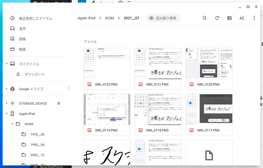Click the red image icon of IMG_0120.PNG
Screen dimensions: 263x168
point(192,84)
